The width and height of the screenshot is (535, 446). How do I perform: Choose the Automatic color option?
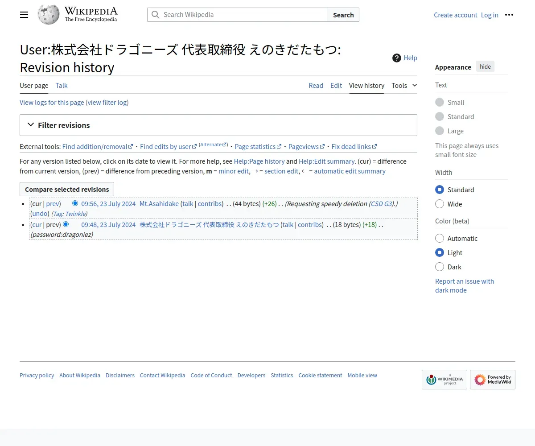[440, 238]
